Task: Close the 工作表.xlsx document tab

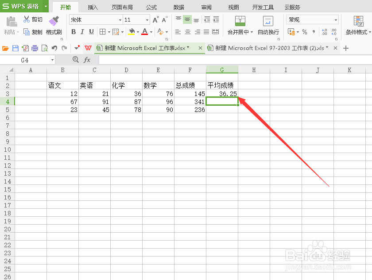Action: coord(200,48)
